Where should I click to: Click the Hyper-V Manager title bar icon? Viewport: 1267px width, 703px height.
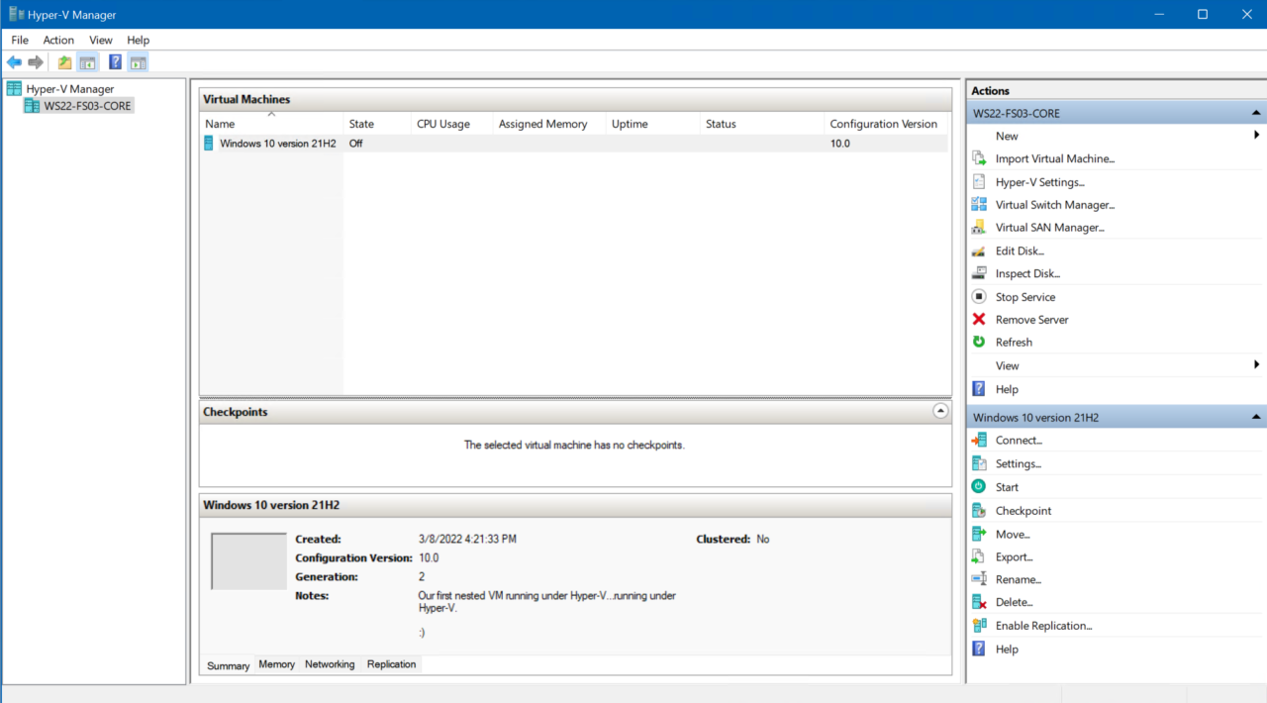tap(17, 14)
